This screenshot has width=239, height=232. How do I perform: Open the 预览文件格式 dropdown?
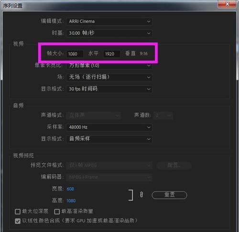tap(109, 166)
